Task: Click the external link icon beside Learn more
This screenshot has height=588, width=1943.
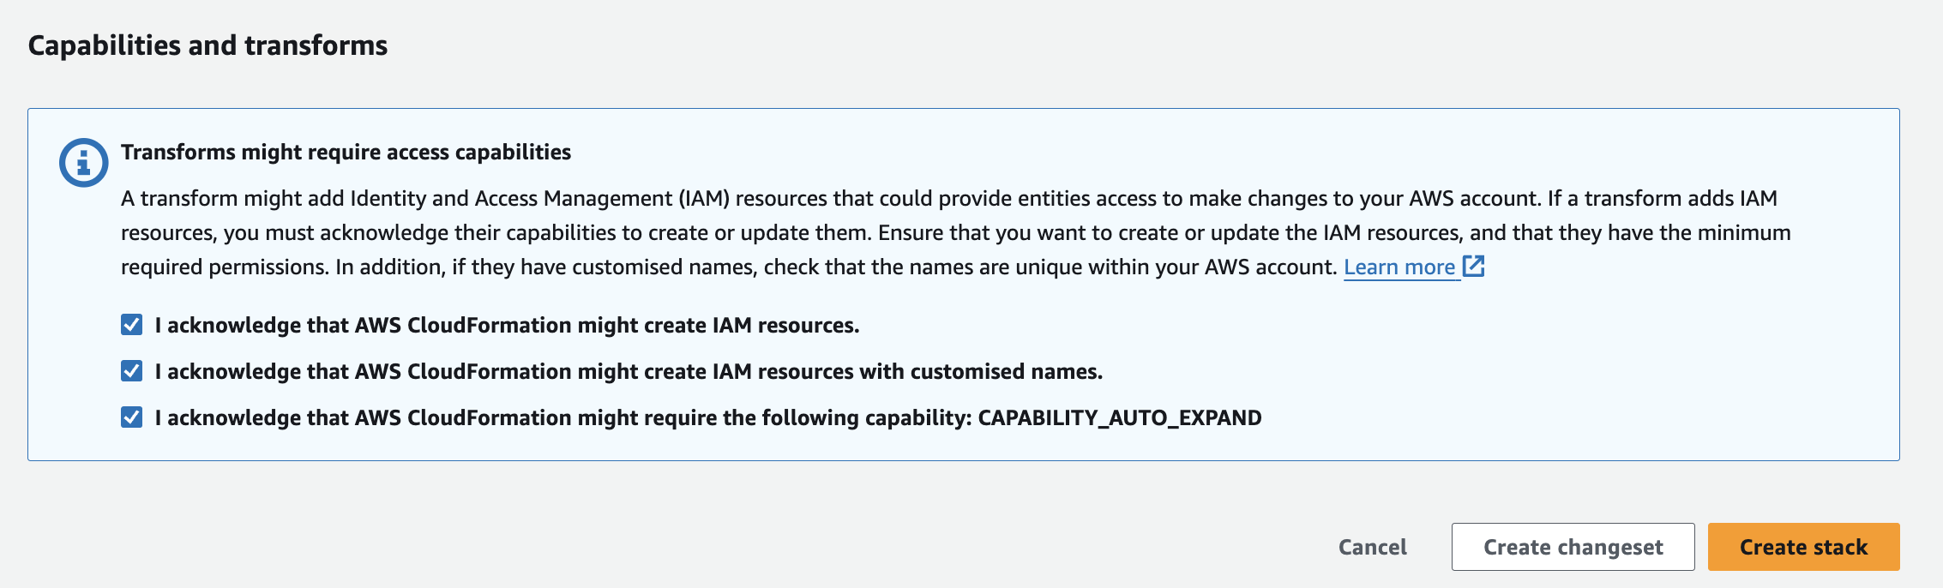Action: click(x=1473, y=267)
